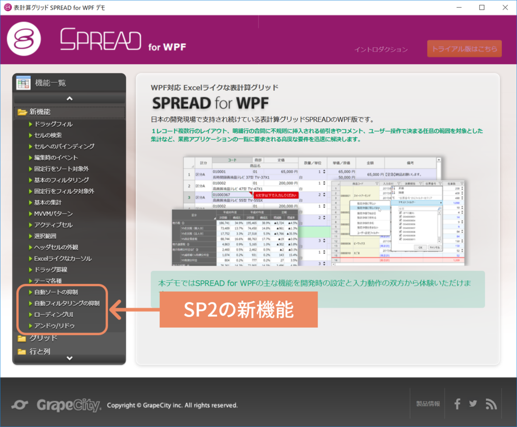Select 自動フィルタリングの抑制 demo
The width and height of the screenshot is (517, 427).
click(67, 303)
